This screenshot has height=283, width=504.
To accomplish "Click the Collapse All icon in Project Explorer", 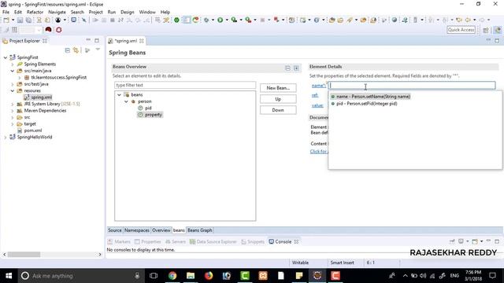I will [x=68, y=50].
